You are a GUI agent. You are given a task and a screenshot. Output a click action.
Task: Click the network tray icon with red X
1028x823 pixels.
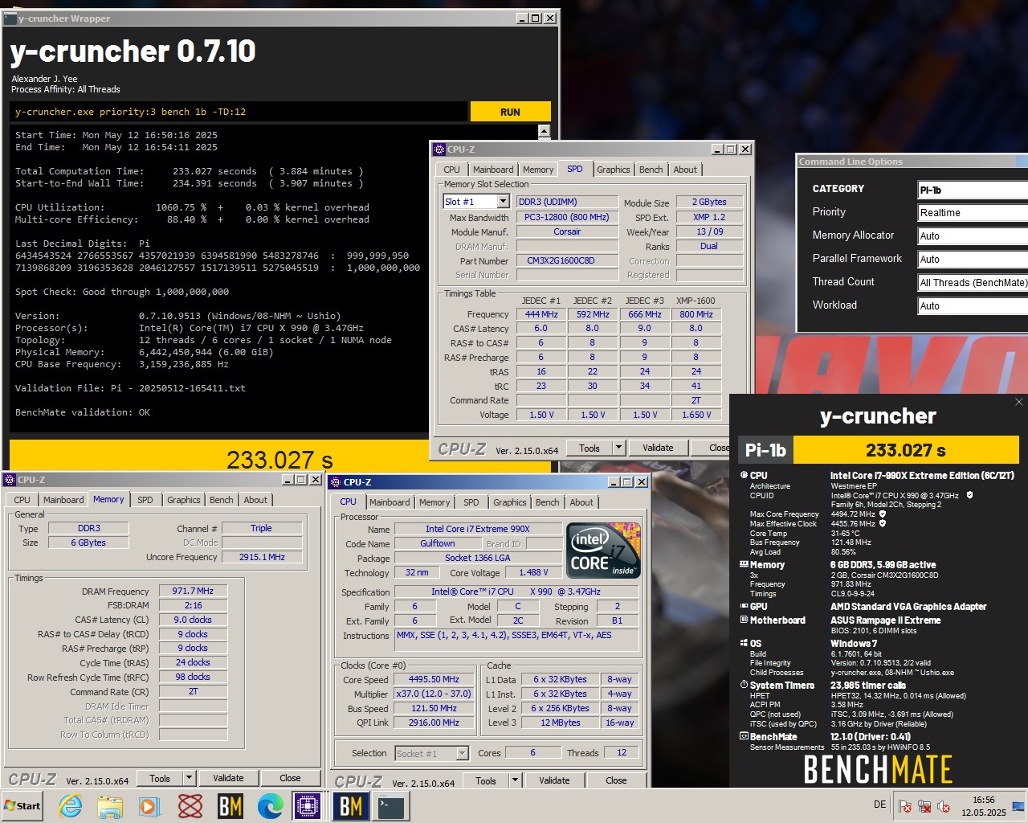pyautogui.click(x=924, y=806)
